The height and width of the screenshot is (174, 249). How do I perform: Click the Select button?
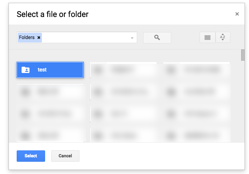point(31,156)
